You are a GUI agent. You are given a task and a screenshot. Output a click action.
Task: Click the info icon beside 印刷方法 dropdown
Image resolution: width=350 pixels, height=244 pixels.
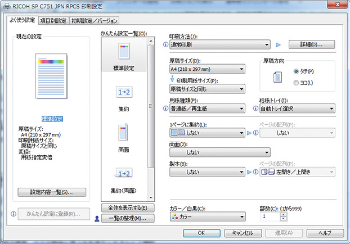(x=165, y=44)
